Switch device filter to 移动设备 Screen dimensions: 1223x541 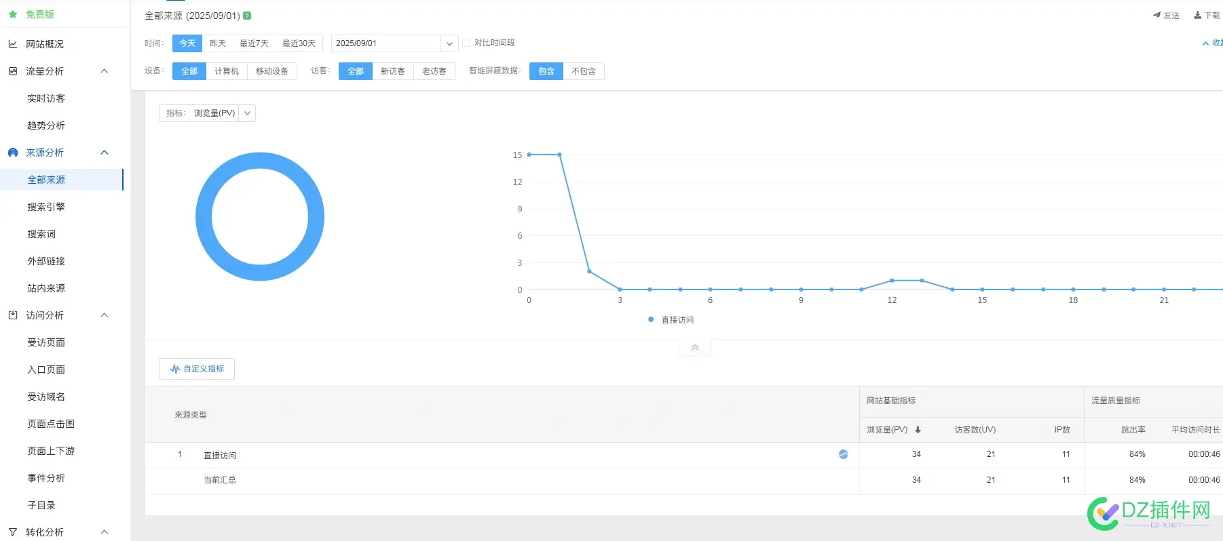[271, 71]
